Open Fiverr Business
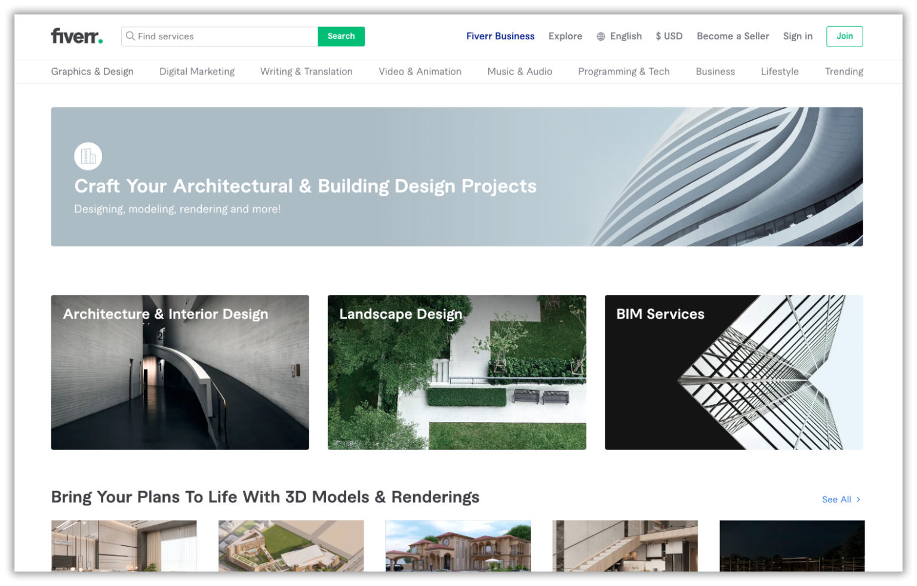 point(500,36)
